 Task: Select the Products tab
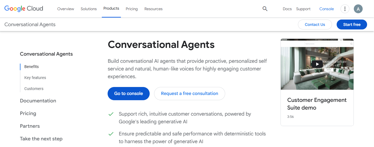[x=111, y=9]
